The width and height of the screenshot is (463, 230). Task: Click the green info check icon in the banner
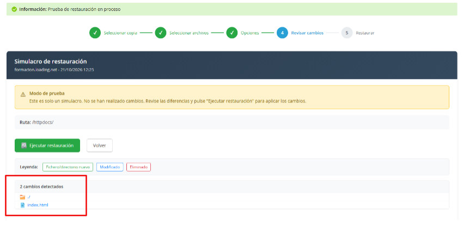(14, 9)
